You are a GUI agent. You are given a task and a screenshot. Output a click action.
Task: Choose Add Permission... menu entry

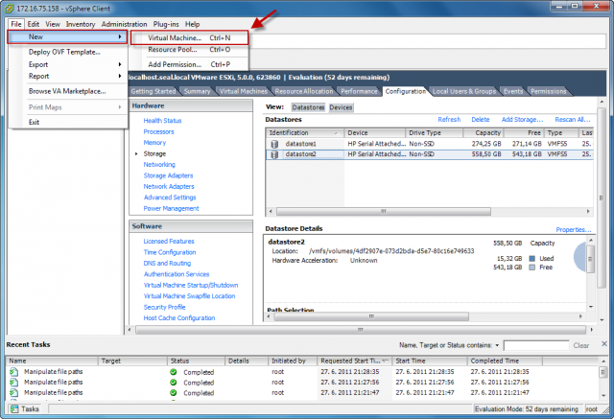pos(190,64)
